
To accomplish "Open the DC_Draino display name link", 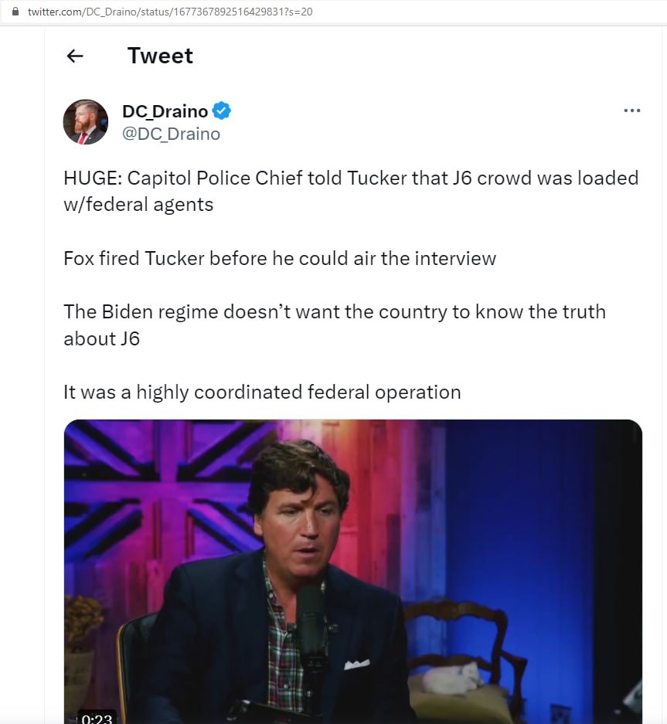I will pyautogui.click(x=165, y=111).
